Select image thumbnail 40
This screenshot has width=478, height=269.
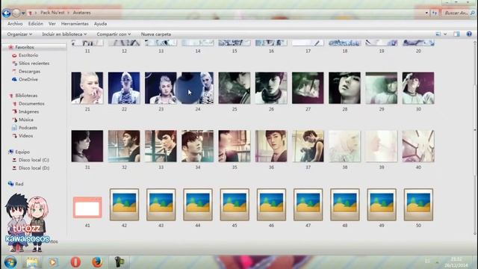418,146
